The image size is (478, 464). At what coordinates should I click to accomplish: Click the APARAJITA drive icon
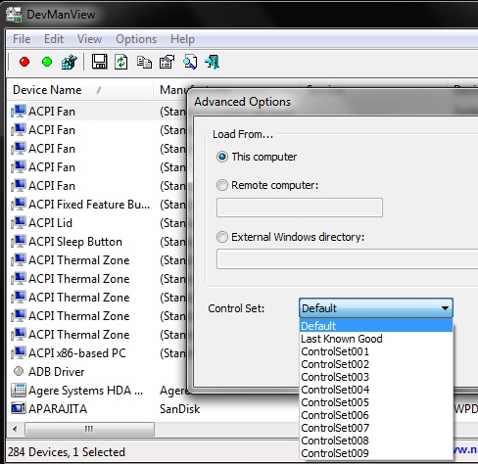coord(19,408)
